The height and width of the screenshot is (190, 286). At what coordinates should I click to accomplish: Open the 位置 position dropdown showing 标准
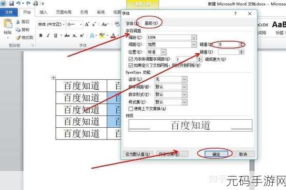pyautogui.click(x=156, y=52)
